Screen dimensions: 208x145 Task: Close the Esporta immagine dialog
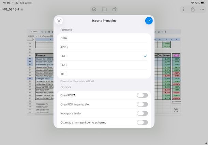click(x=59, y=21)
